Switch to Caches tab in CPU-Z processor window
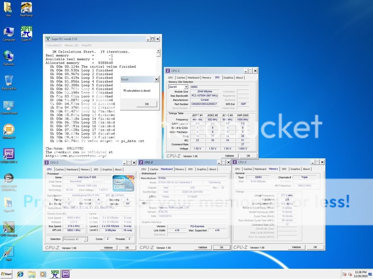Screen dimensions: 373x279 [60, 169]
